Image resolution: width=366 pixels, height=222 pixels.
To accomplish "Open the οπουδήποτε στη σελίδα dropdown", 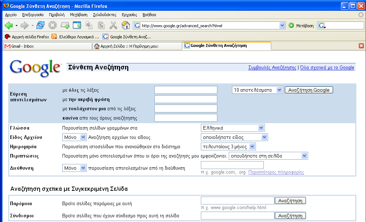I will [268, 156].
